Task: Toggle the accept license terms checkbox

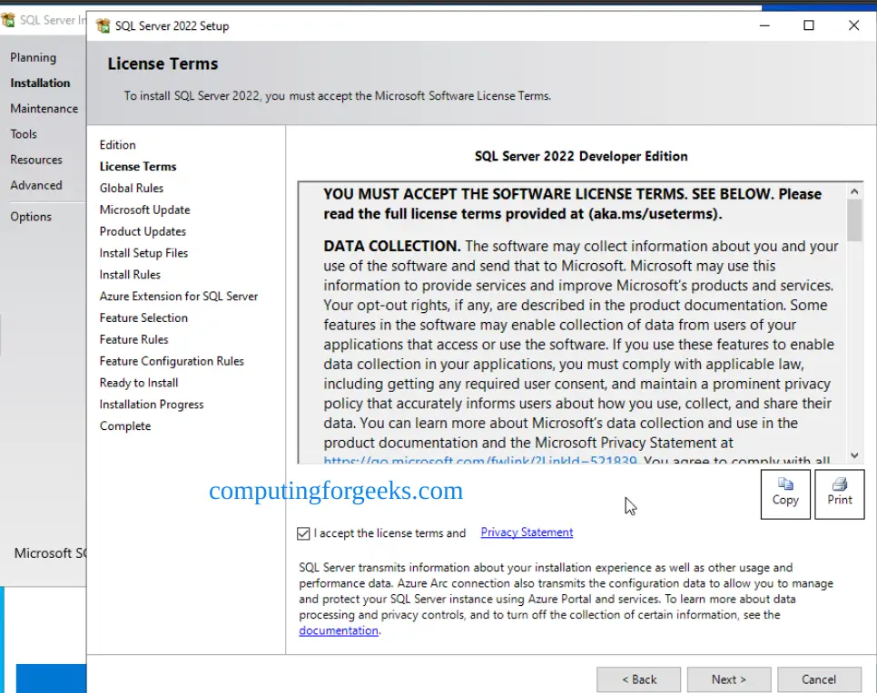Action: (303, 533)
